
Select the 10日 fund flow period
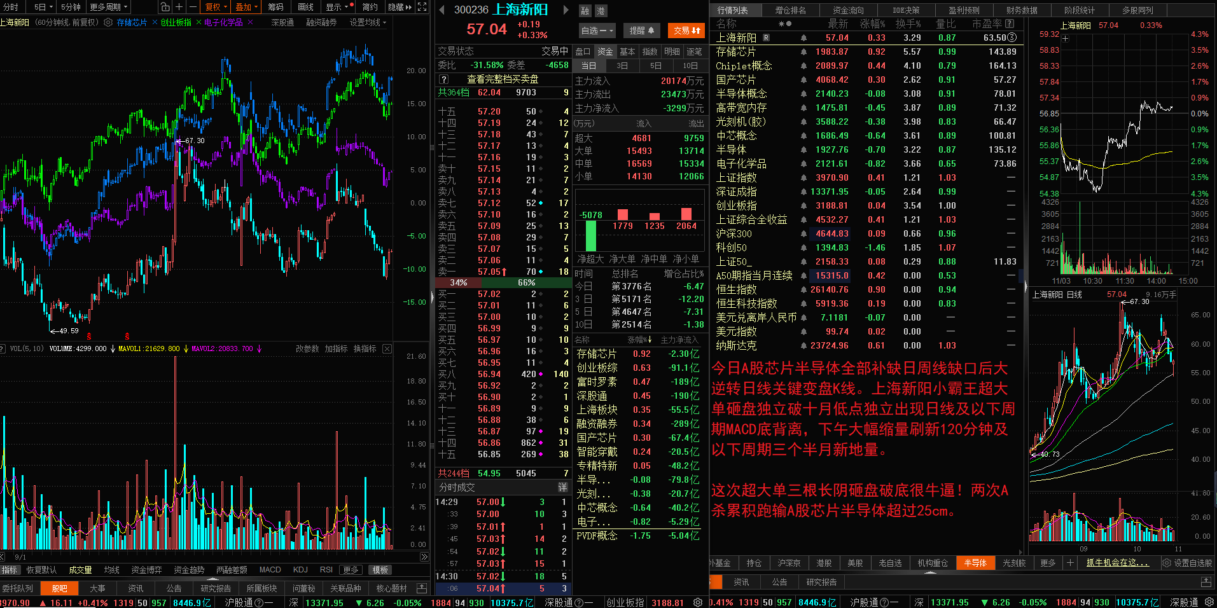690,66
